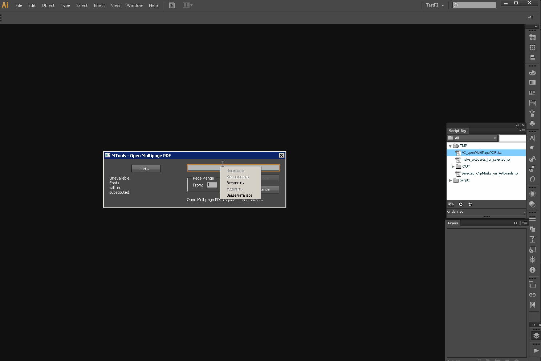Open the Paragraph panel icon

click(532, 148)
